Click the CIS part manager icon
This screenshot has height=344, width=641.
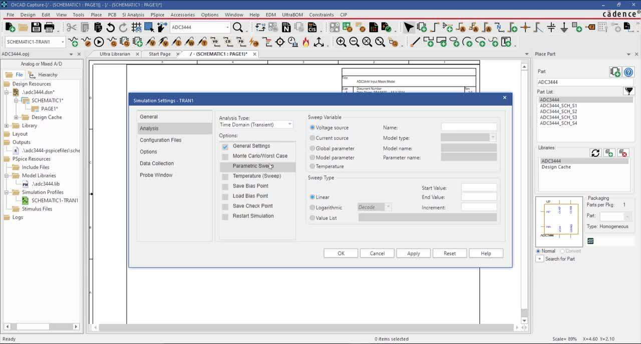click(x=312, y=27)
